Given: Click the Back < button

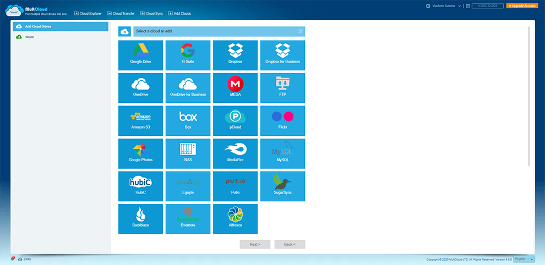Looking at the screenshot, I should (x=290, y=245).
